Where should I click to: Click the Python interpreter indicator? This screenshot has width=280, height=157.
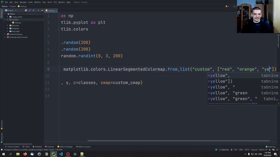[x=263, y=150]
